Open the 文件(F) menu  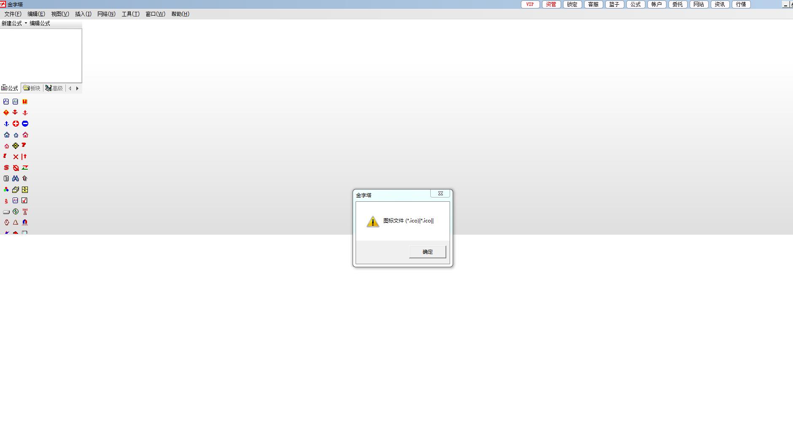pyautogui.click(x=13, y=14)
